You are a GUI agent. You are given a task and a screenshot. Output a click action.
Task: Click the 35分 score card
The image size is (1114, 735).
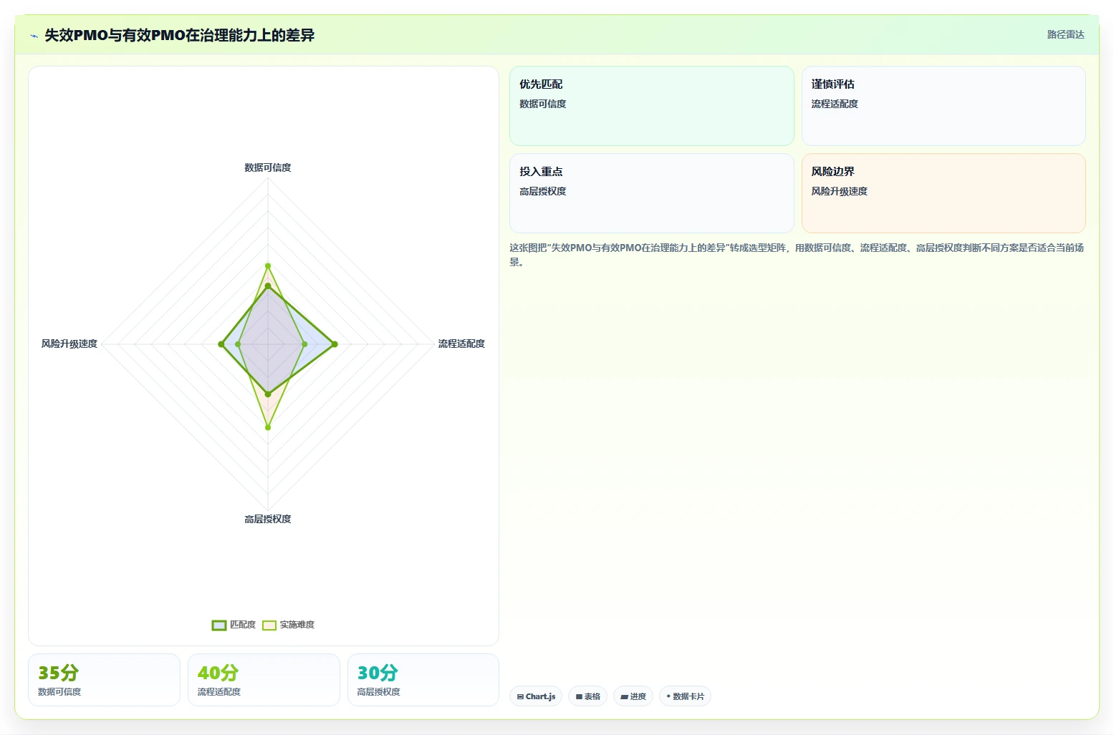click(104, 680)
